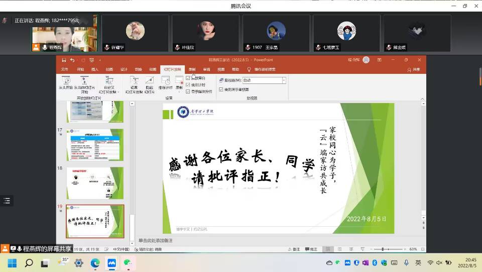
Task: Toggle 使用演示者视图 checkbox
Action: click(221, 89)
